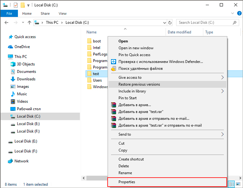Switch to the View ribbon tab
This screenshot has height=188, width=243.
pyautogui.click(x=62, y=13)
